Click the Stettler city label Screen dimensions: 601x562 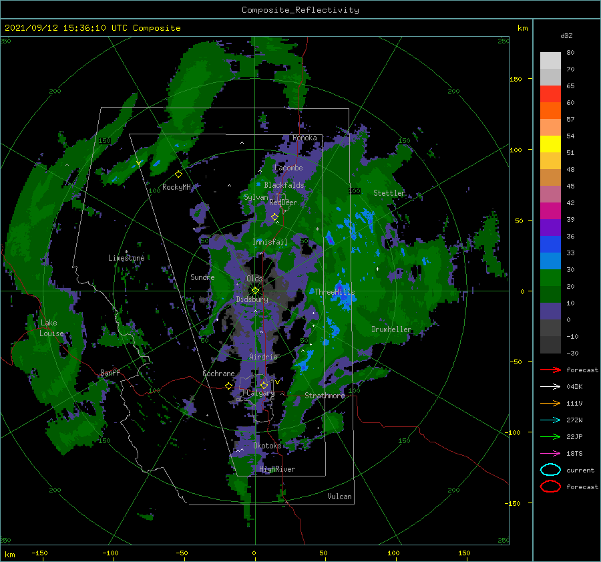[389, 193]
